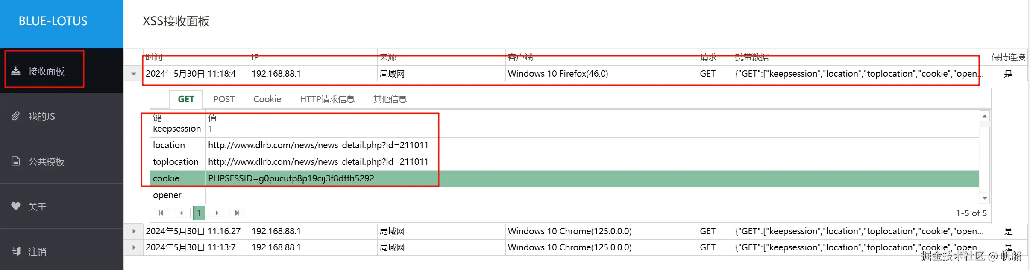
Task: Collapse the expanded 11:18:4 record row
Action: [134, 74]
